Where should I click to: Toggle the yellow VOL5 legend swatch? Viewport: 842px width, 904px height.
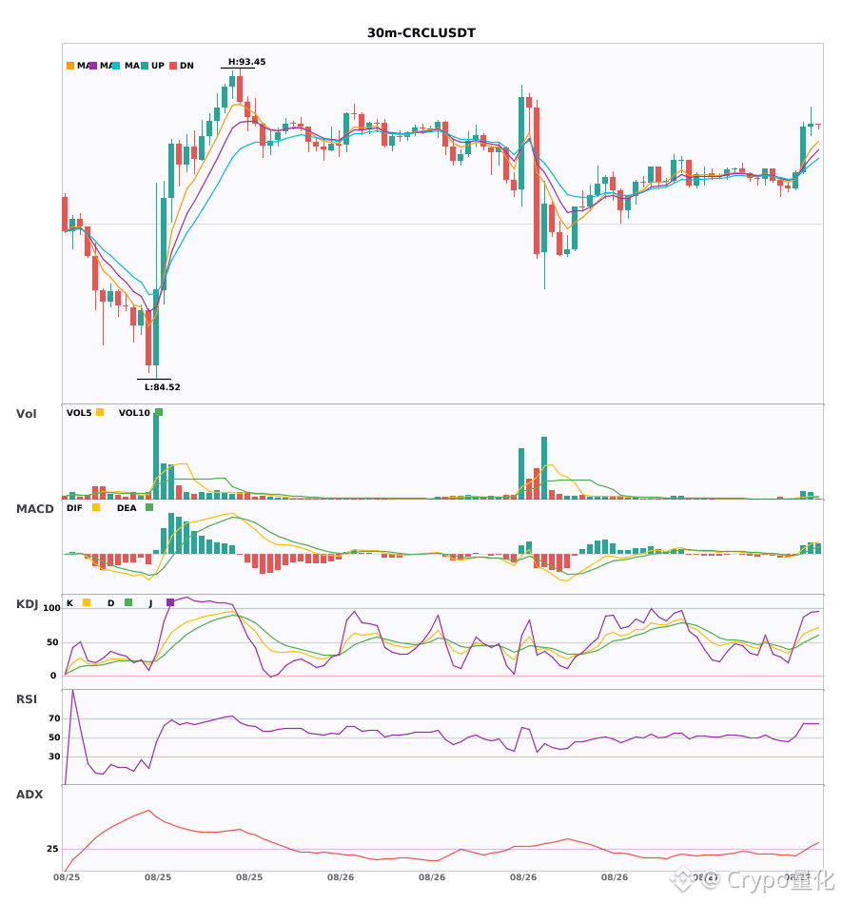tap(100, 412)
